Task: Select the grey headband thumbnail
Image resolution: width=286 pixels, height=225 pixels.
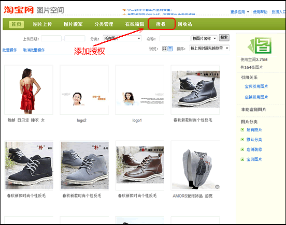Action: coord(195,166)
